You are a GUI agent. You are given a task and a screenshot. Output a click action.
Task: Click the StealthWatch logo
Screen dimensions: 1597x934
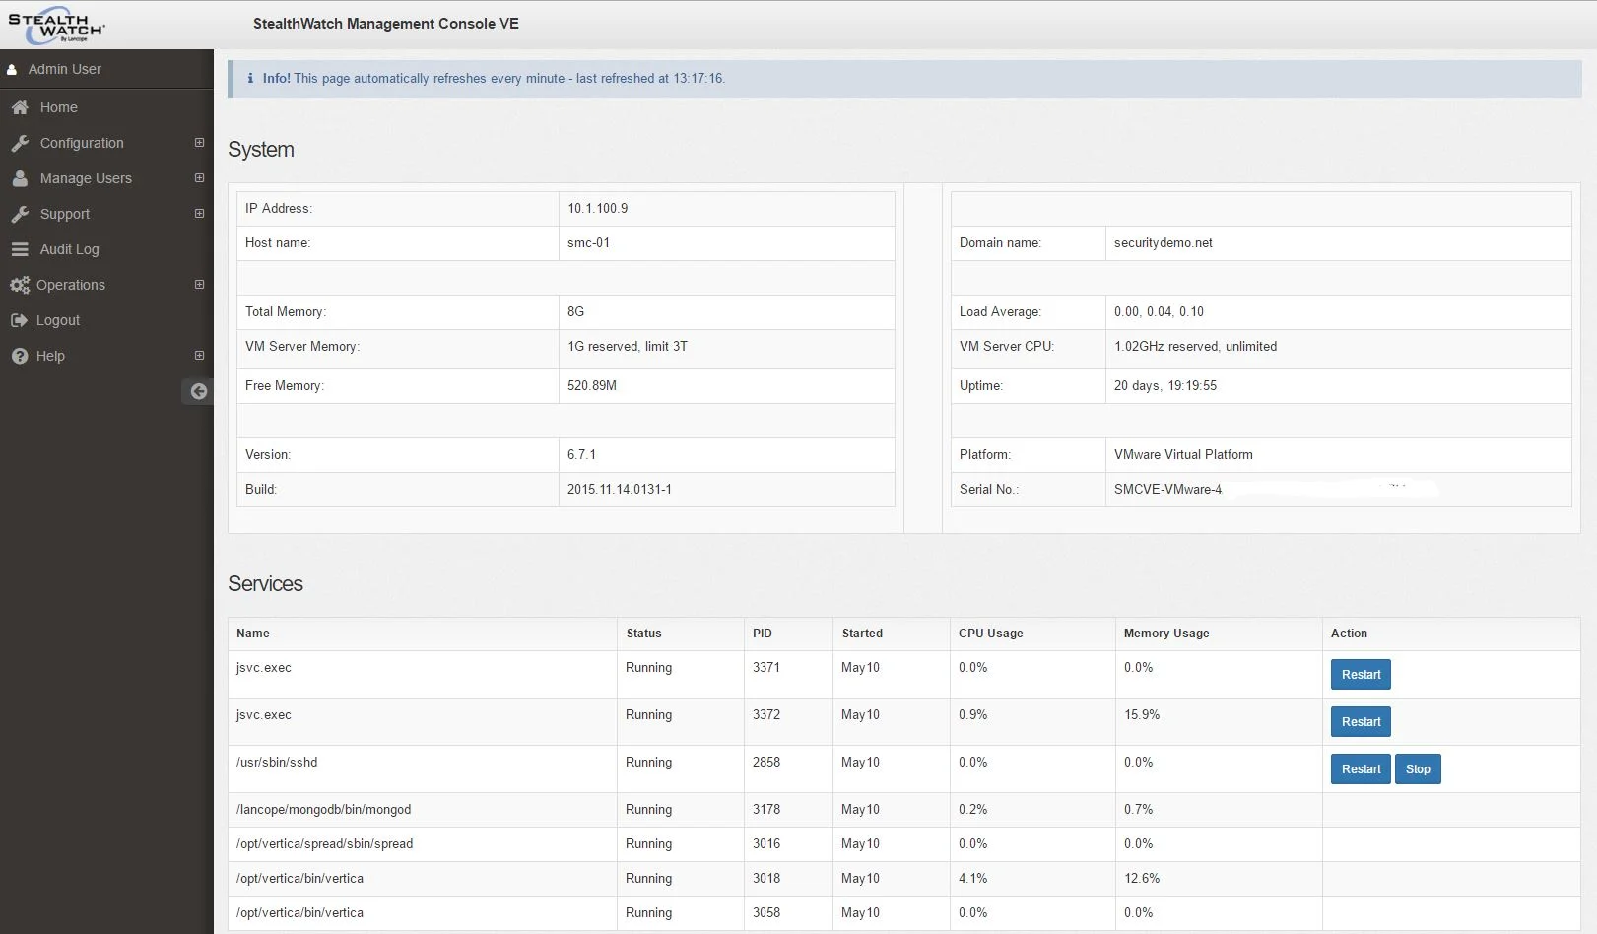pyautogui.click(x=56, y=26)
